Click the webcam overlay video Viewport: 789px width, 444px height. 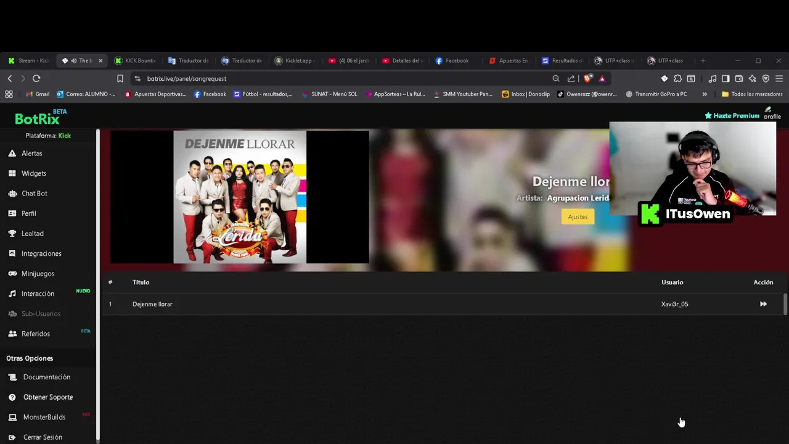pos(692,168)
